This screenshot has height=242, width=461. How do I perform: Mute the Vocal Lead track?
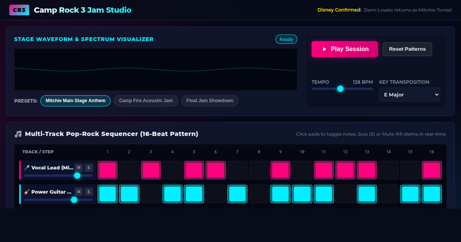click(79, 167)
